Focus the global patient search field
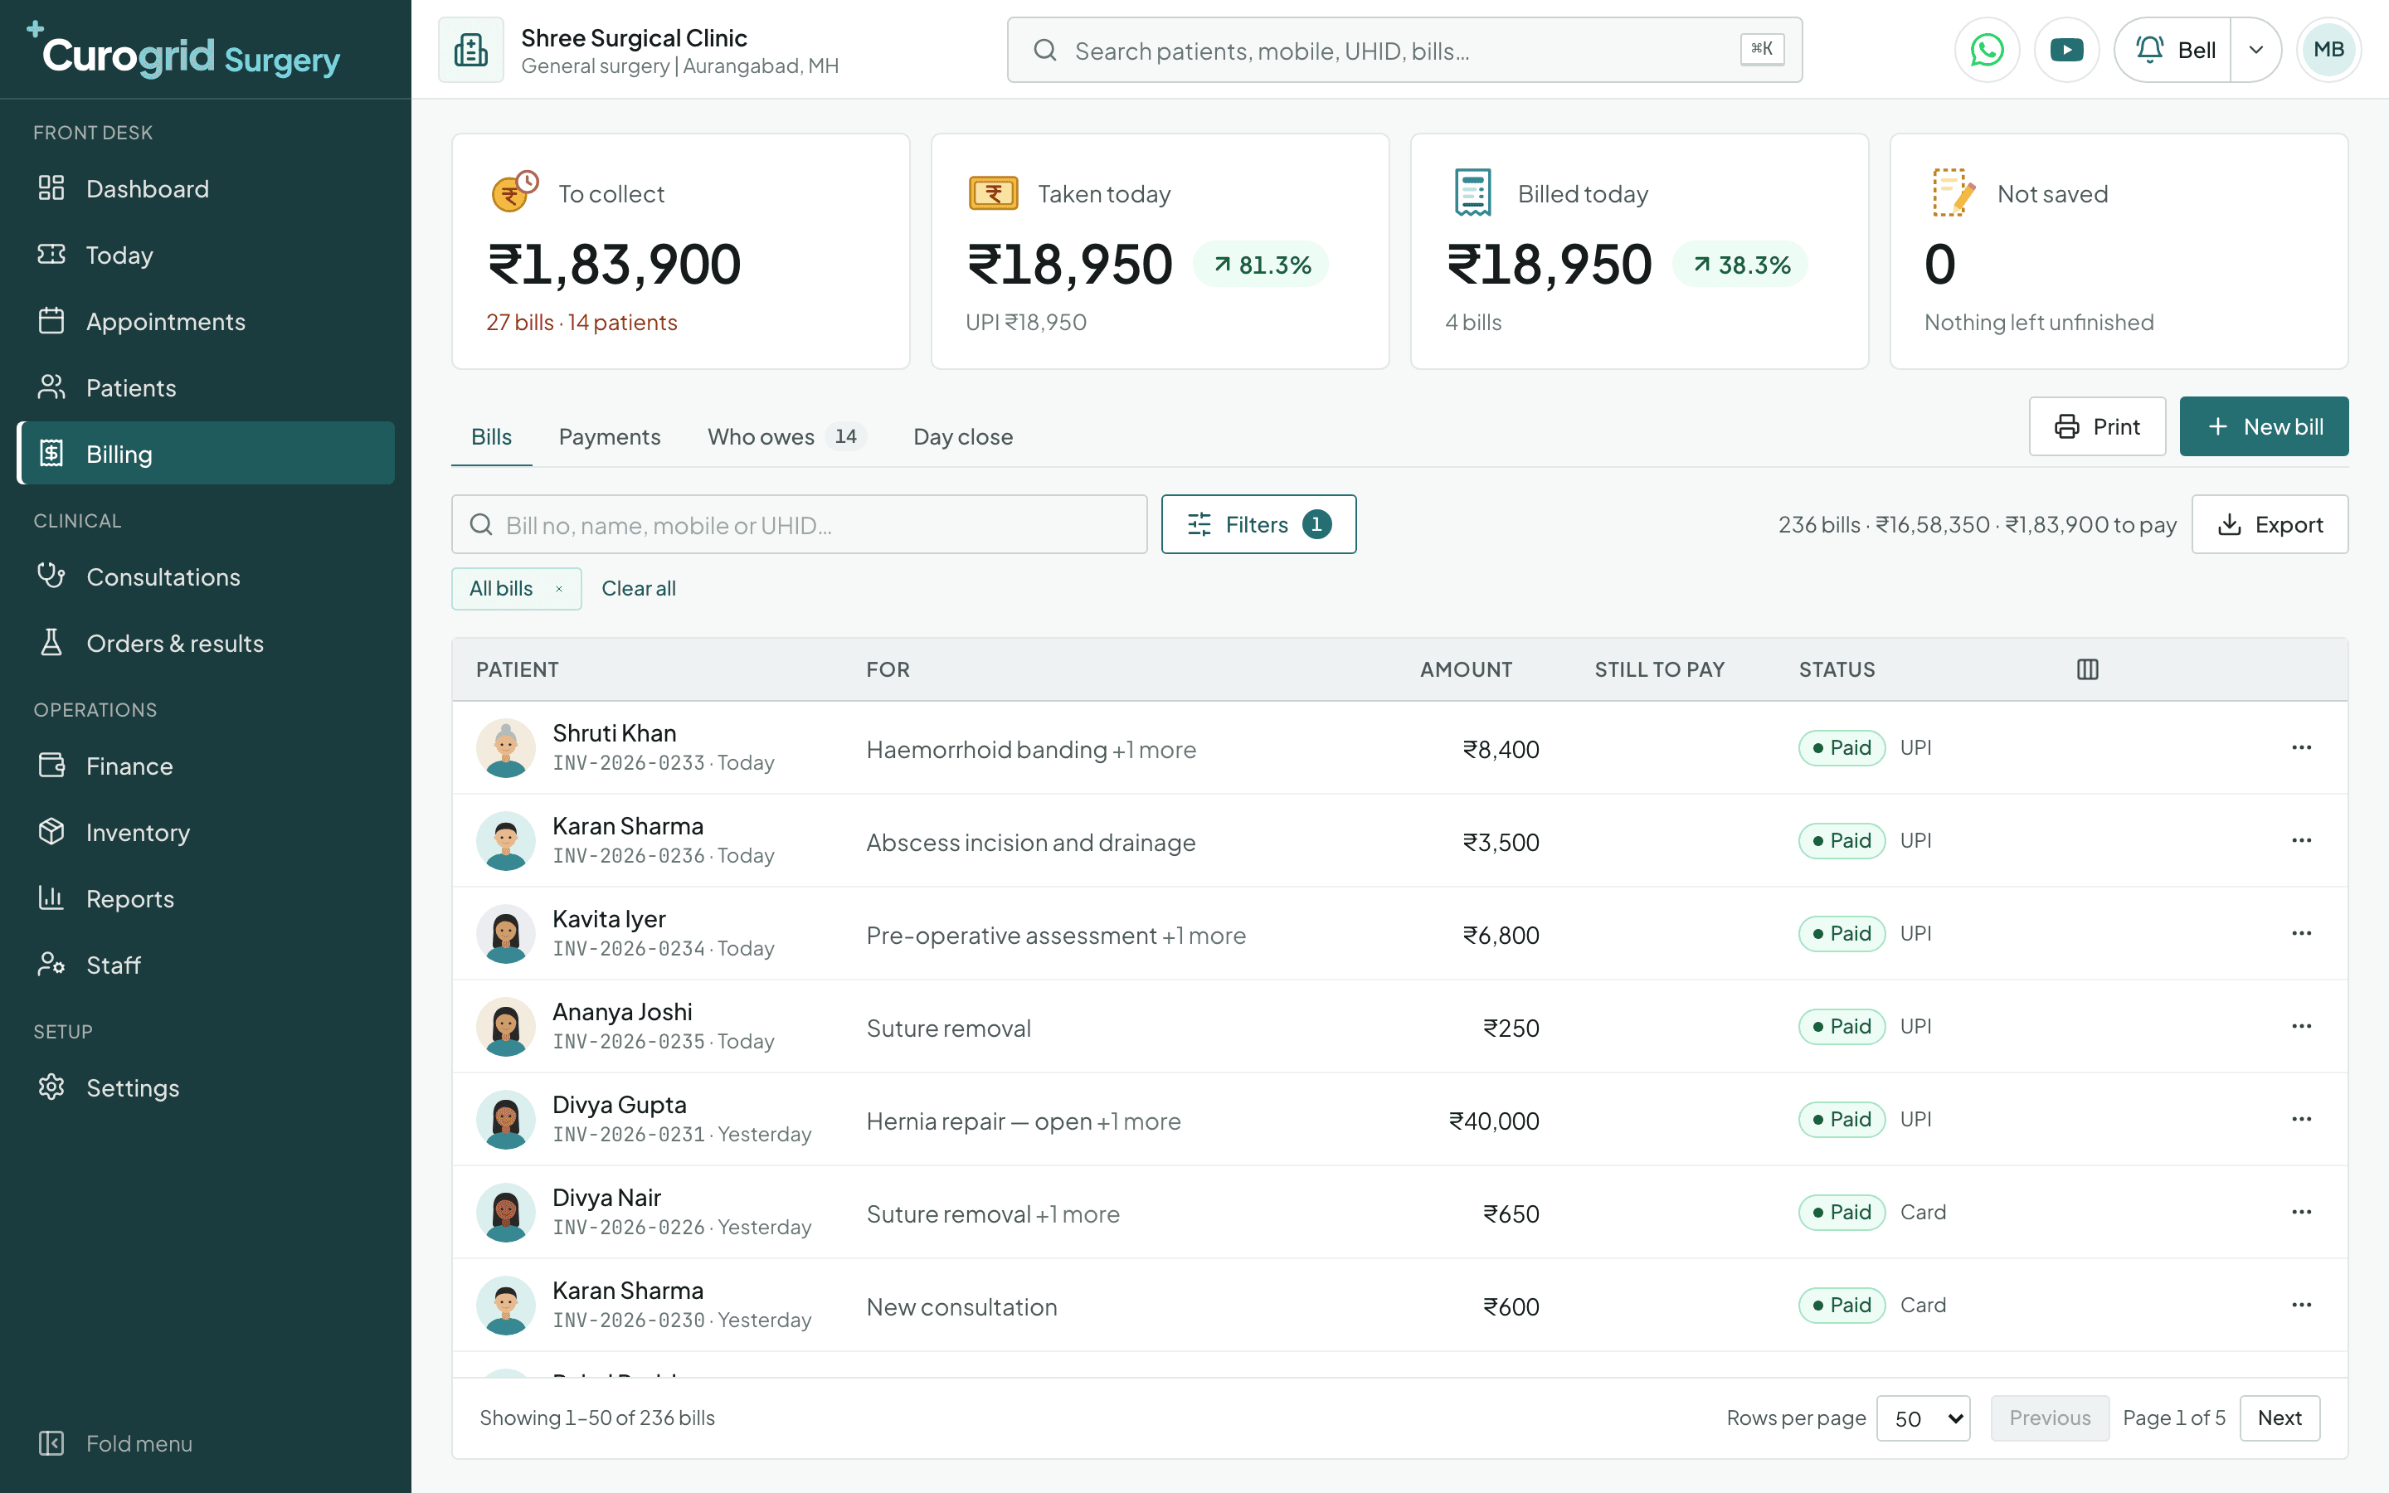 click(x=1404, y=50)
